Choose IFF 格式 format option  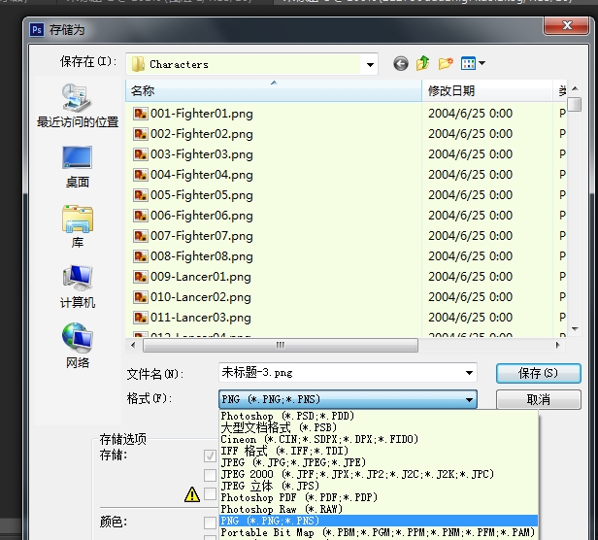[x=379, y=451]
